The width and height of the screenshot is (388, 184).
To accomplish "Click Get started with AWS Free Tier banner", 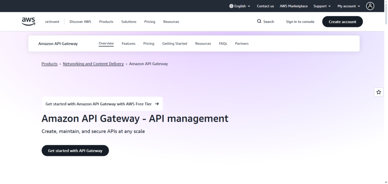I will (x=102, y=104).
